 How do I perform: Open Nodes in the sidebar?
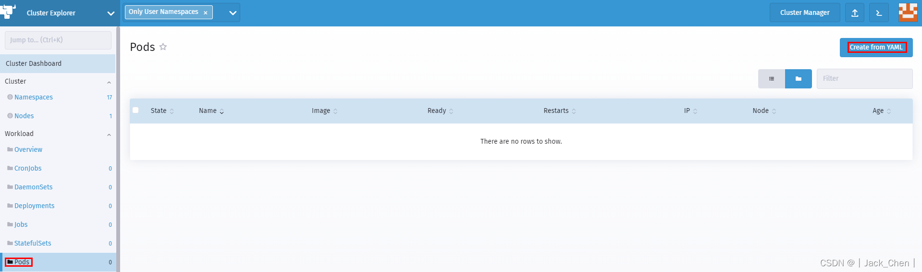(24, 116)
